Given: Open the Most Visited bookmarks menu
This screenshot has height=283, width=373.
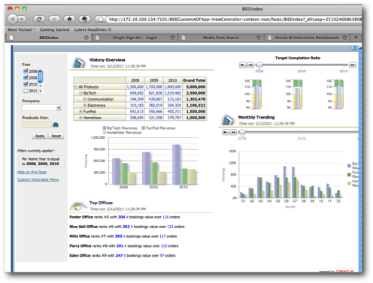Looking at the screenshot, I should pyautogui.click(x=21, y=29).
